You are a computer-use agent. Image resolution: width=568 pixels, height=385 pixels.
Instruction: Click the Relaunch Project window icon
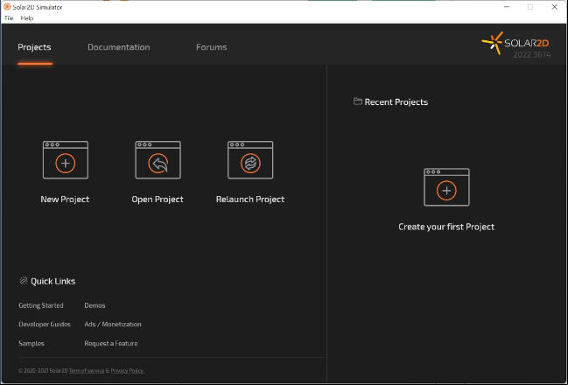tap(250, 160)
